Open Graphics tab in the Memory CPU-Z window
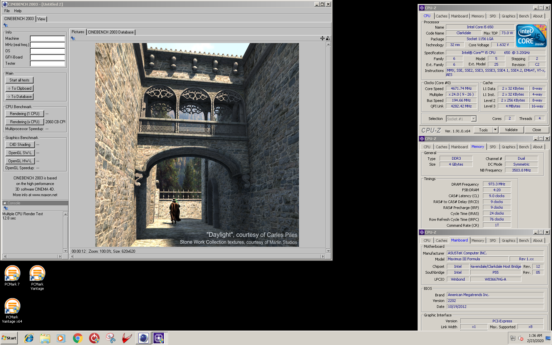 click(508, 147)
